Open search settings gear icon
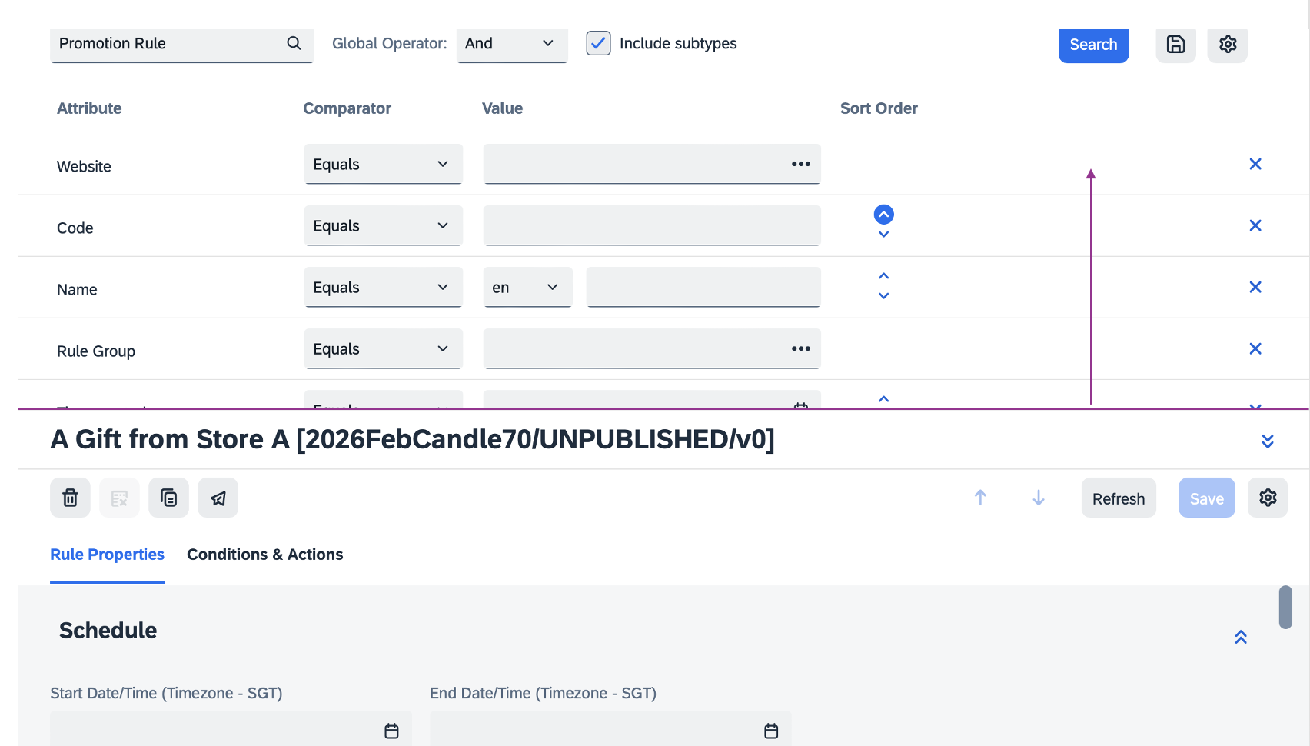The width and height of the screenshot is (1310, 746). [1227, 45]
